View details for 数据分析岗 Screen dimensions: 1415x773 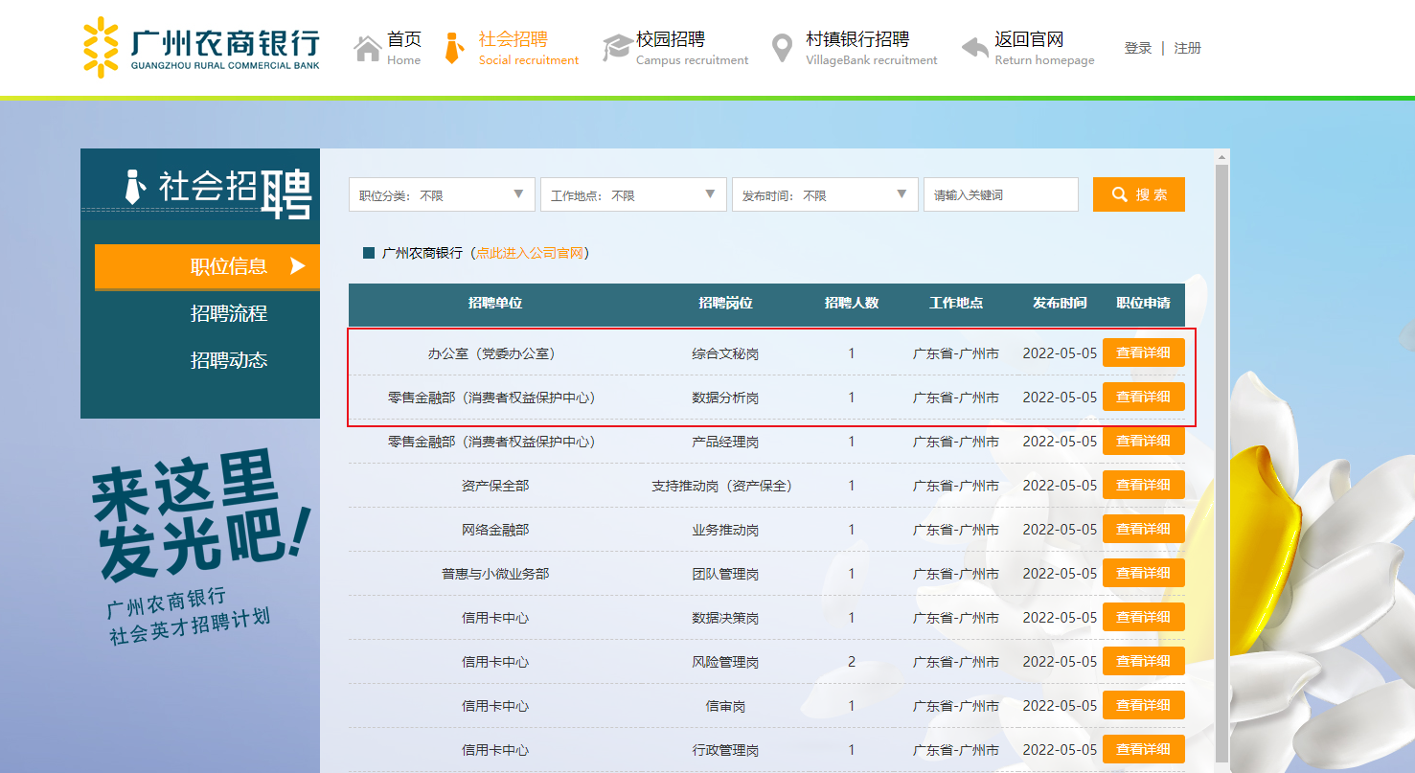pyautogui.click(x=1144, y=397)
